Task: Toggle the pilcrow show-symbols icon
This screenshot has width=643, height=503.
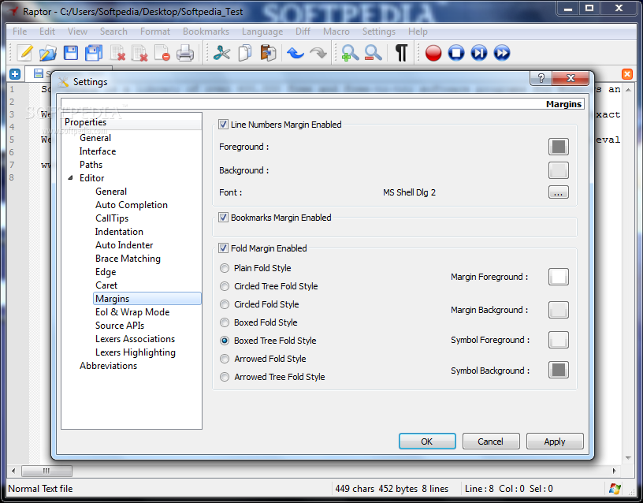Action: (401, 53)
